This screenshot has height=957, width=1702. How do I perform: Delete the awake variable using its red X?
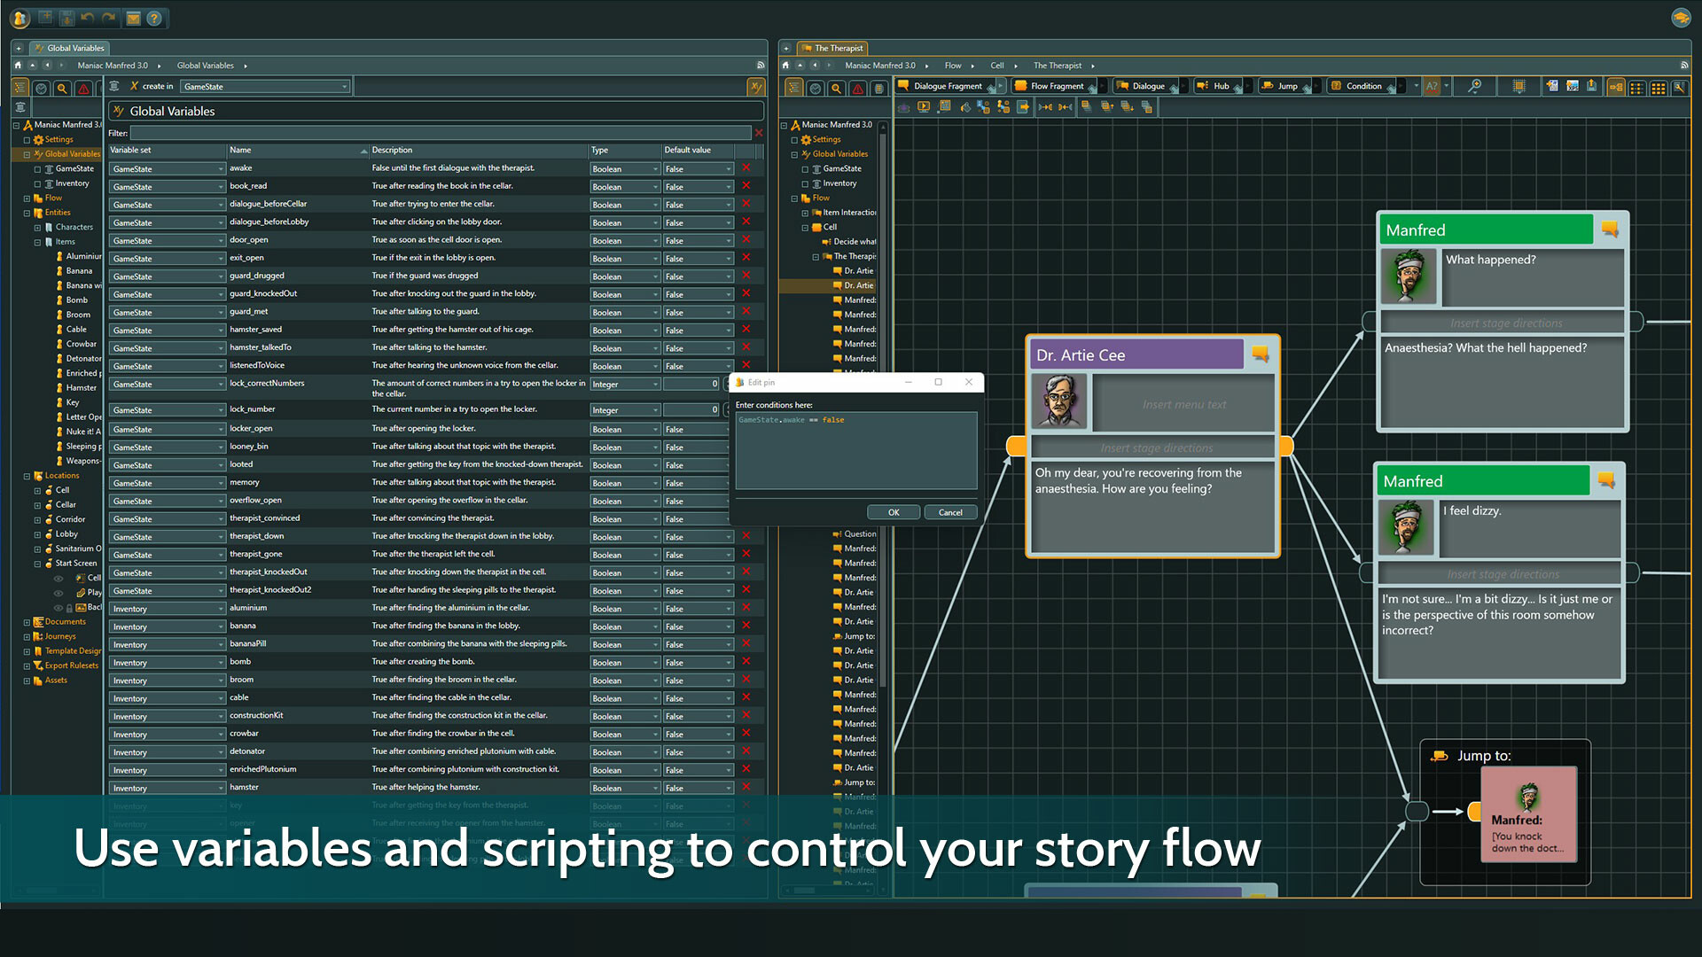click(x=746, y=168)
